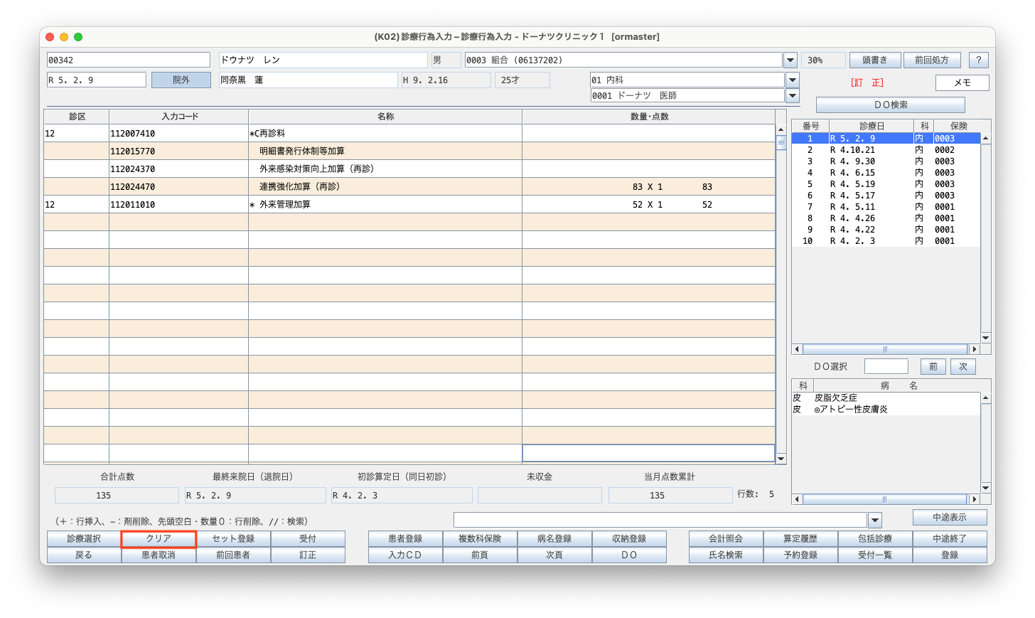This screenshot has height=618, width=1035.
Task: Open 患者登録
Action: click(x=405, y=539)
